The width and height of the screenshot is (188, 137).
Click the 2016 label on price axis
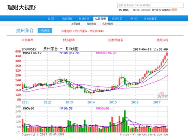(135, 102)
